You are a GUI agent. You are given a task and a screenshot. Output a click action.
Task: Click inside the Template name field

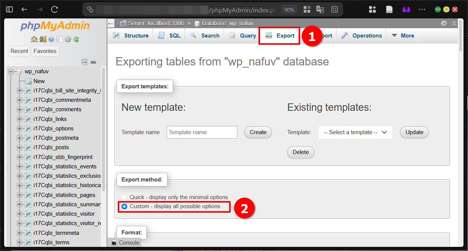point(202,132)
